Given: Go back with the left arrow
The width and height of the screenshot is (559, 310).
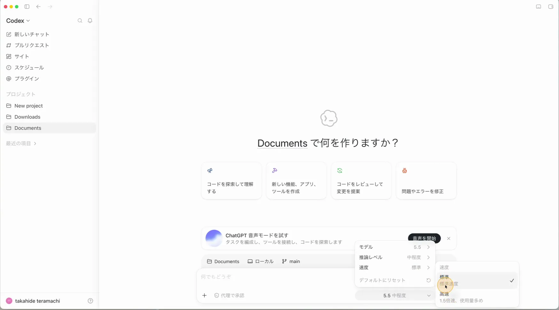Looking at the screenshot, I should click(38, 7).
